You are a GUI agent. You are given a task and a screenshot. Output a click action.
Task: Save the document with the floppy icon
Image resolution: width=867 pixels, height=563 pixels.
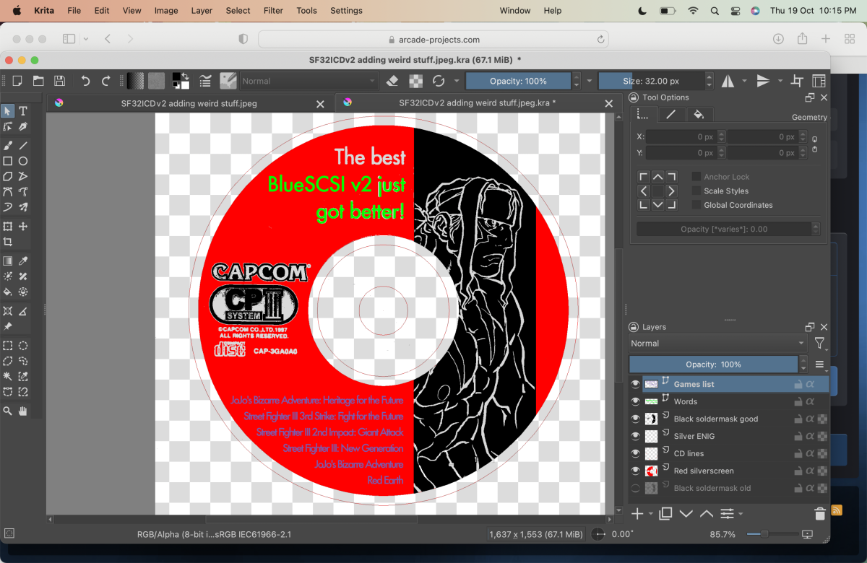60,81
